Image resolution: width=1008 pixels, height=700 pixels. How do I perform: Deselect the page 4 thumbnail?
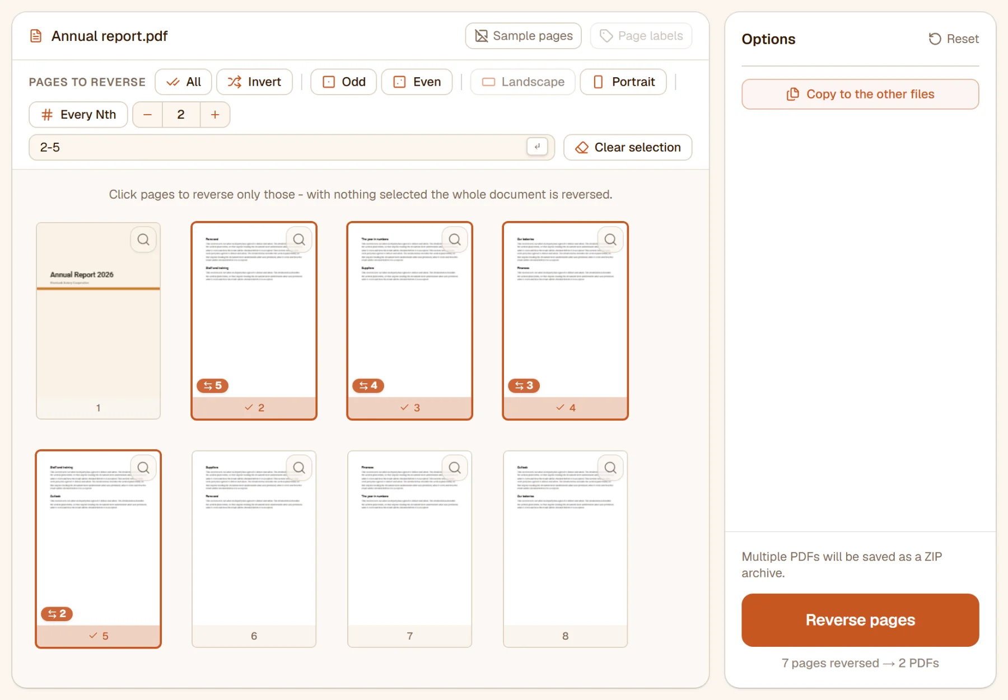click(x=565, y=321)
